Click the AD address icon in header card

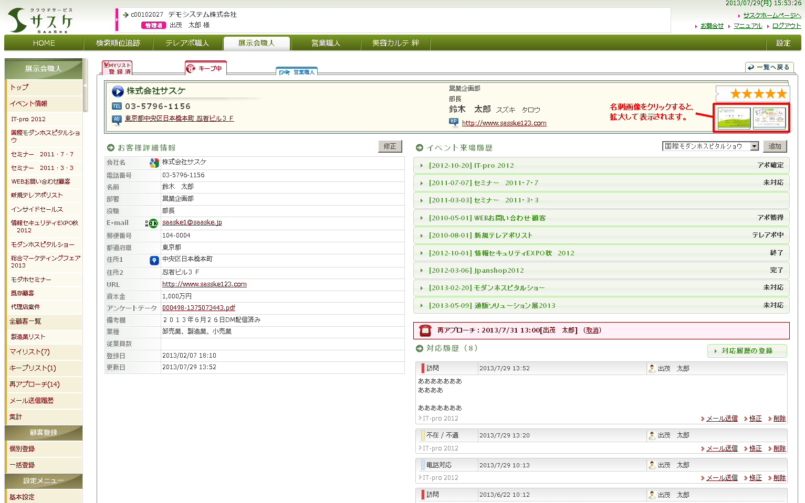click(x=117, y=119)
